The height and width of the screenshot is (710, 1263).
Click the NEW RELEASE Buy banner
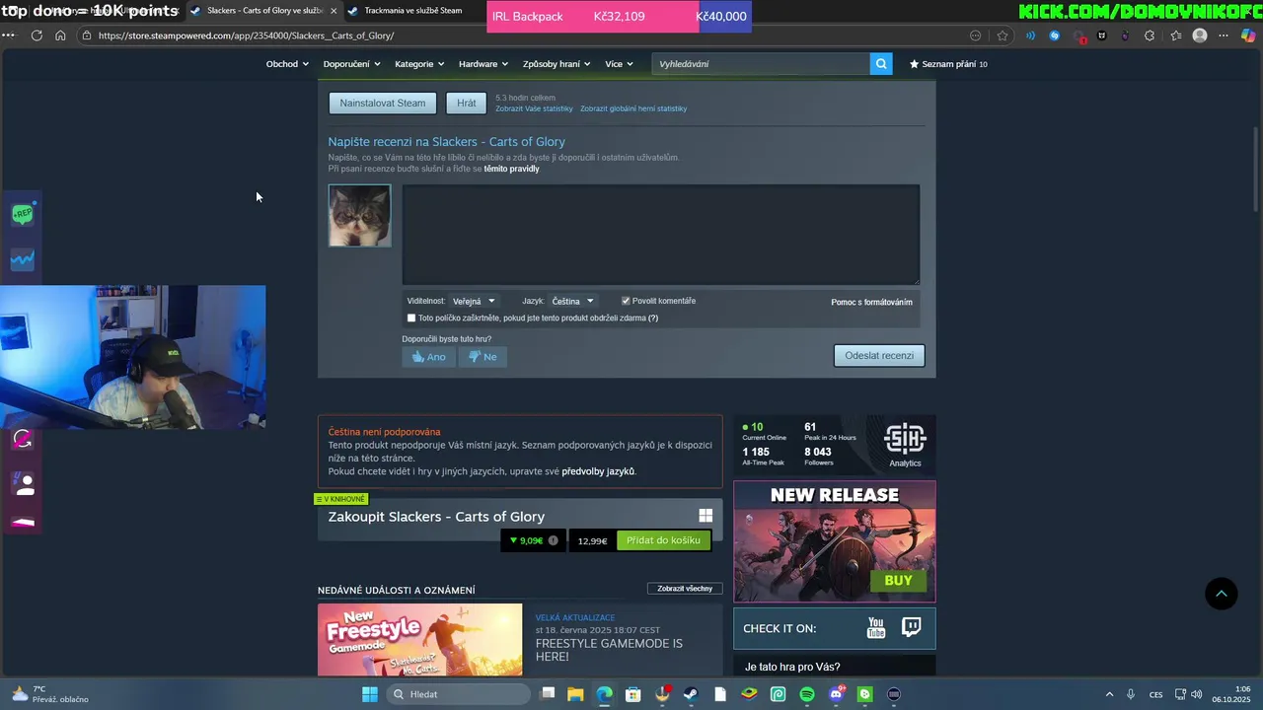835,541
